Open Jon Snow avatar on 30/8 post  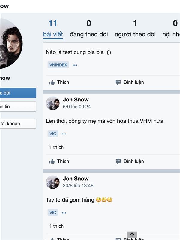tap(53, 182)
